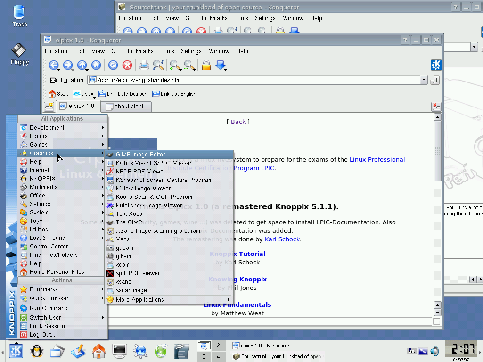Click the Print icon in elpicx Konqueror
The image size is (483, 362).
point(144,65)
